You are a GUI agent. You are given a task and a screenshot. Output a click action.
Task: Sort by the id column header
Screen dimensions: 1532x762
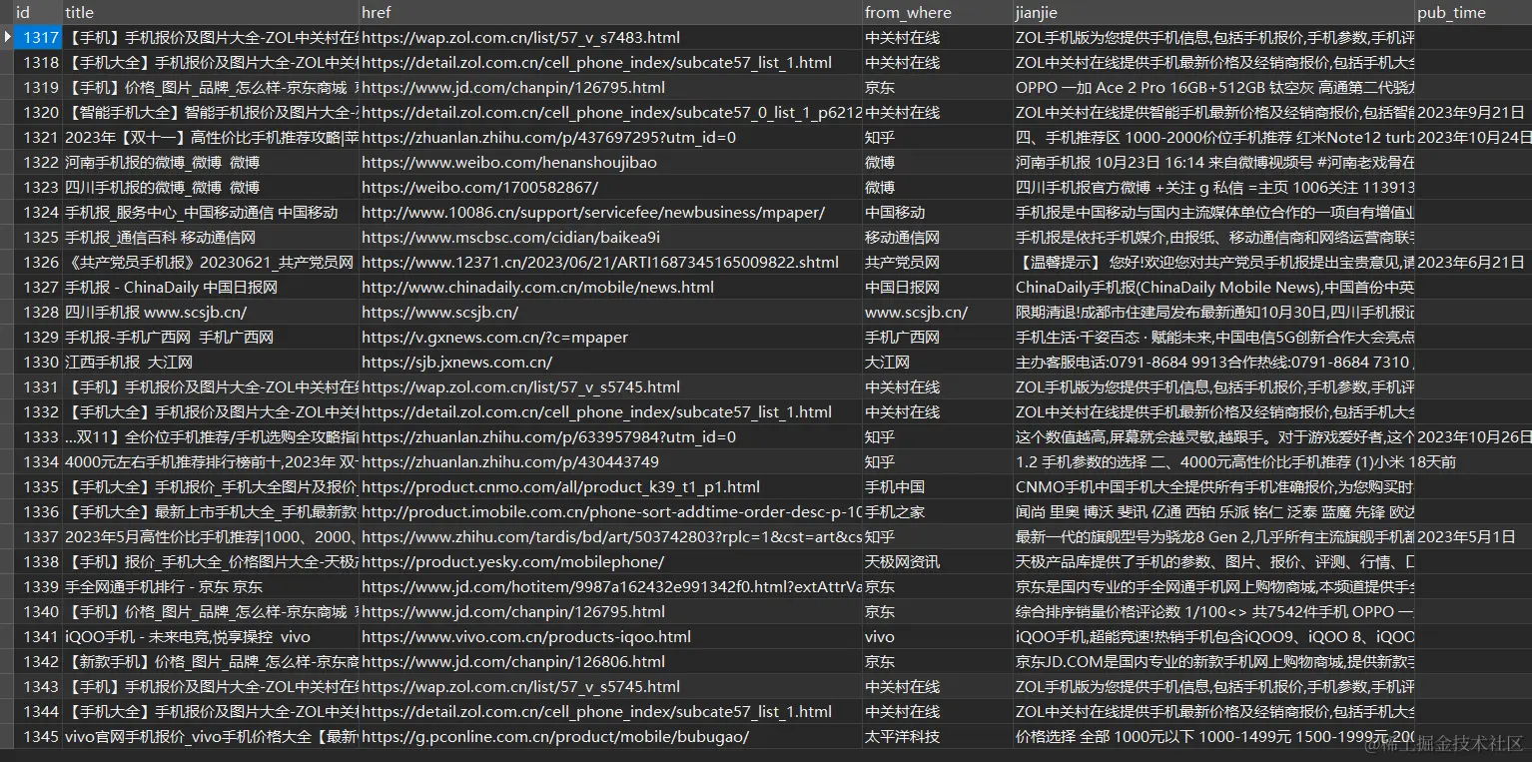(38, 13)
